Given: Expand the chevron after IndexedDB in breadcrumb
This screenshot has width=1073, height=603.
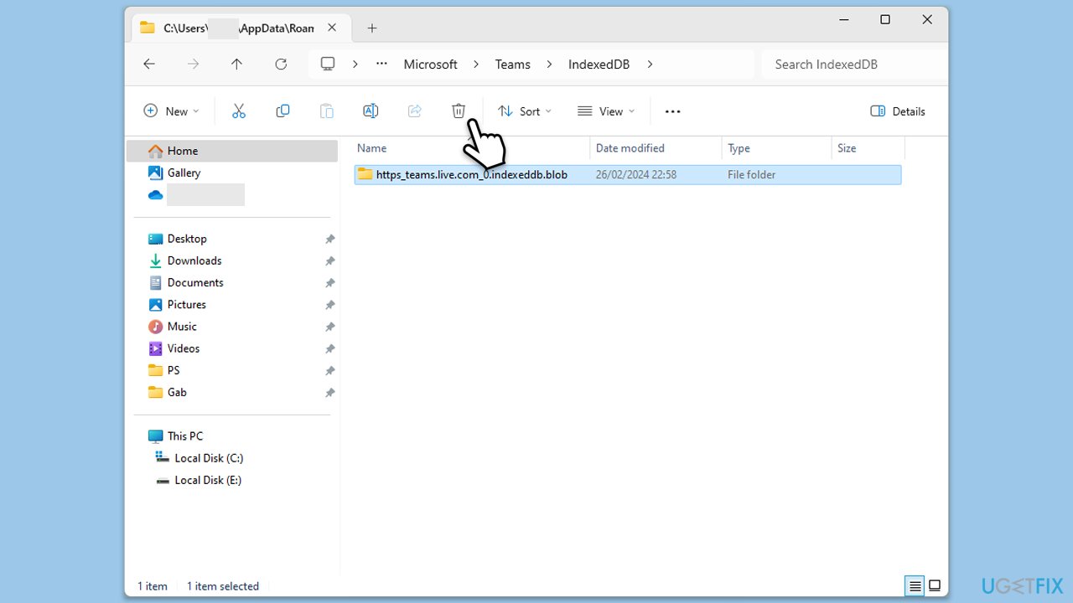Looking at the screenshot, I should 650,64.
